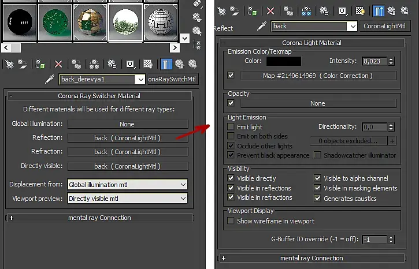
Task: Uncheck Generates caustics
Action: (317, 198)
